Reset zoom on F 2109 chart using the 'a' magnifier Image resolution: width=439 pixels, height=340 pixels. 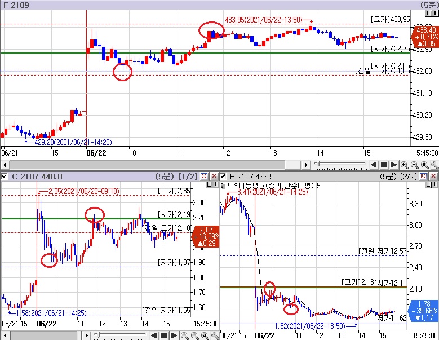click(x=425, y=165)
